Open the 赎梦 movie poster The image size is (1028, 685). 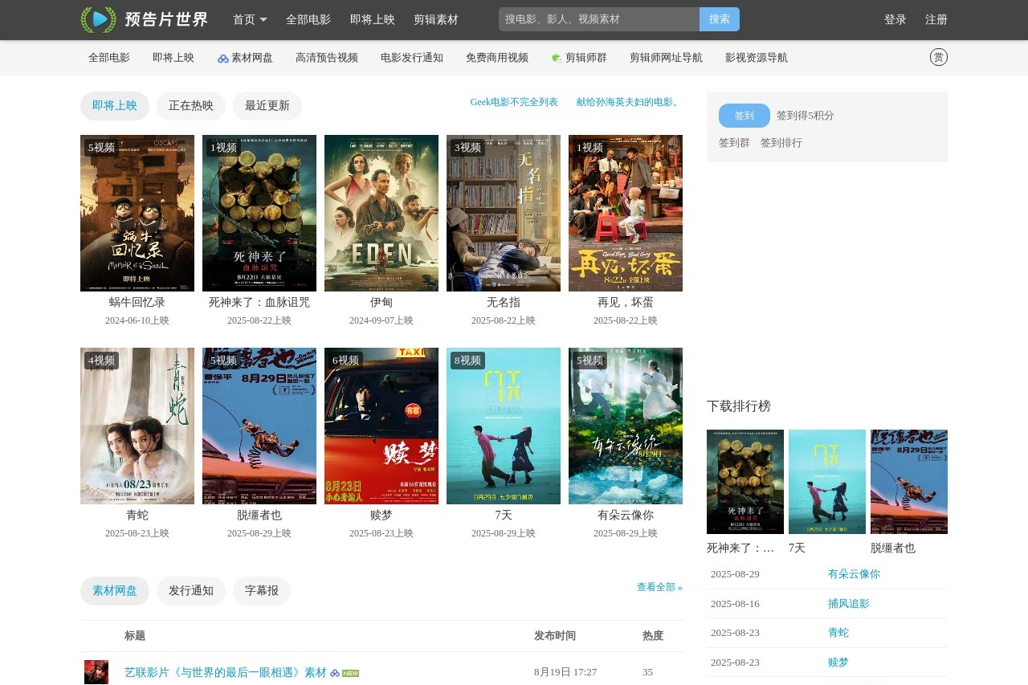click(381, 426)
